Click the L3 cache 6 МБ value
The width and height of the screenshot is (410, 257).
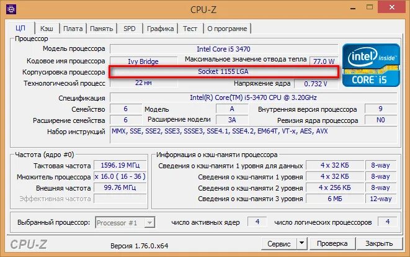coord(335,199)
